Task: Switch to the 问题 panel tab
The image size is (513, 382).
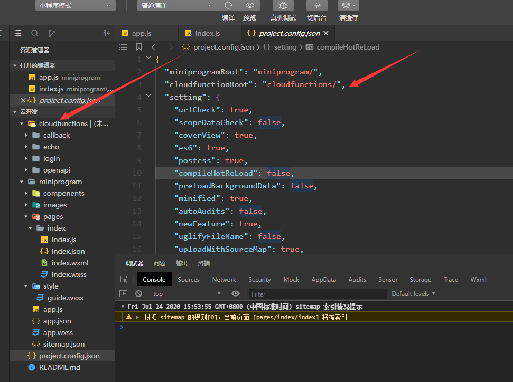Action: pos(160,263)
